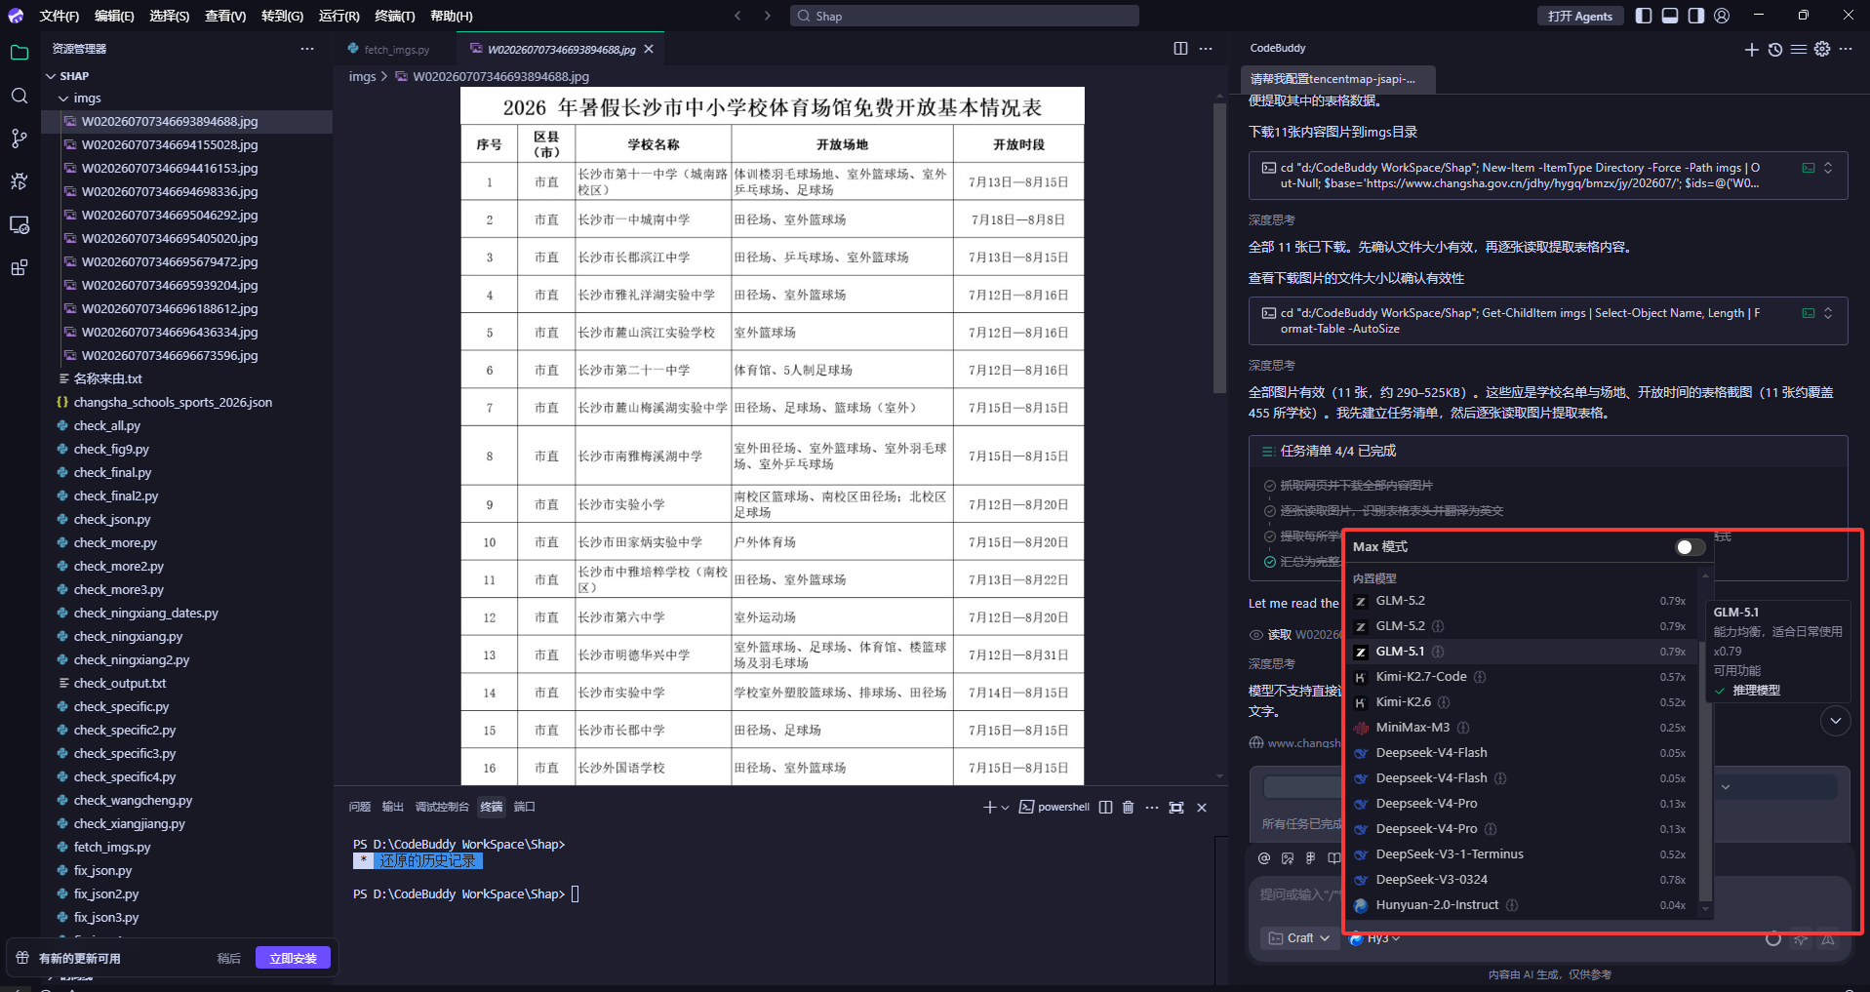Attach an image to chat input
The height and width of the screenshot is (992, 1870).
pos(1288,858)
